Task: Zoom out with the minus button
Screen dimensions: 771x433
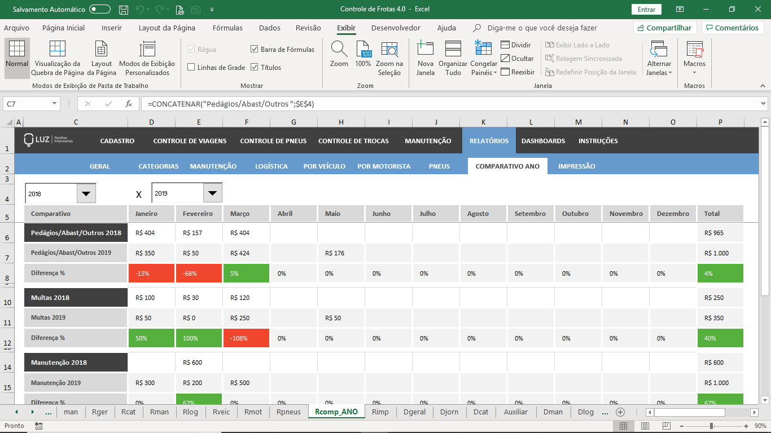Action: 682,426
